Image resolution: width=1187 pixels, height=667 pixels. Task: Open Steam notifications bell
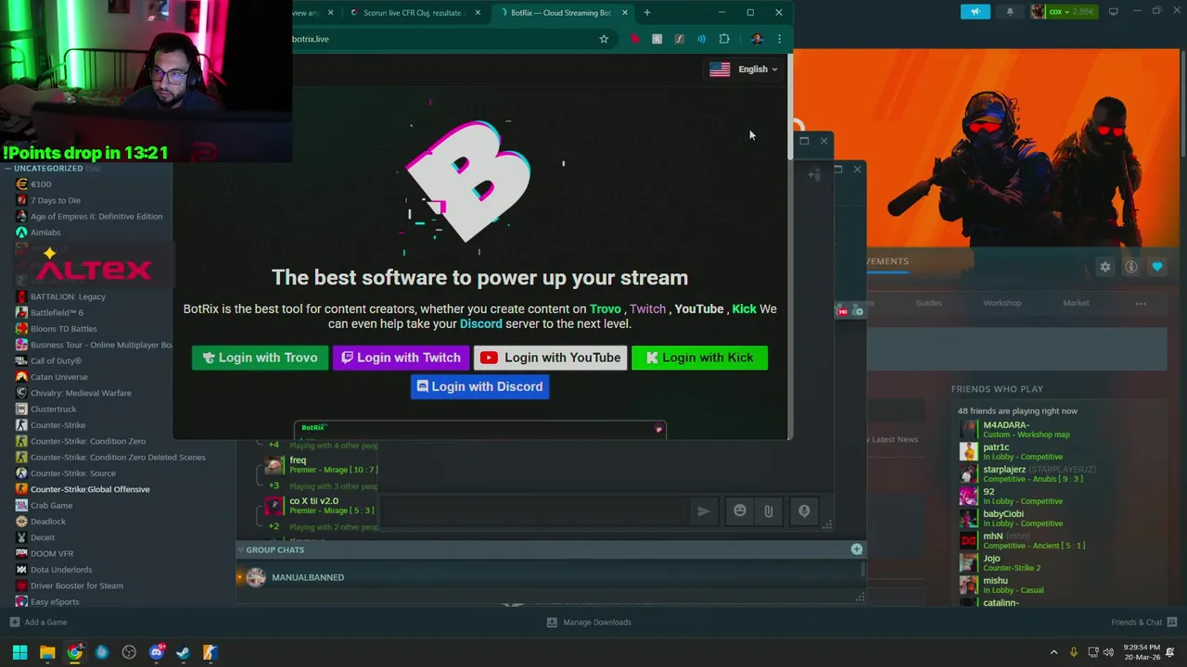tap(1010, 11)
